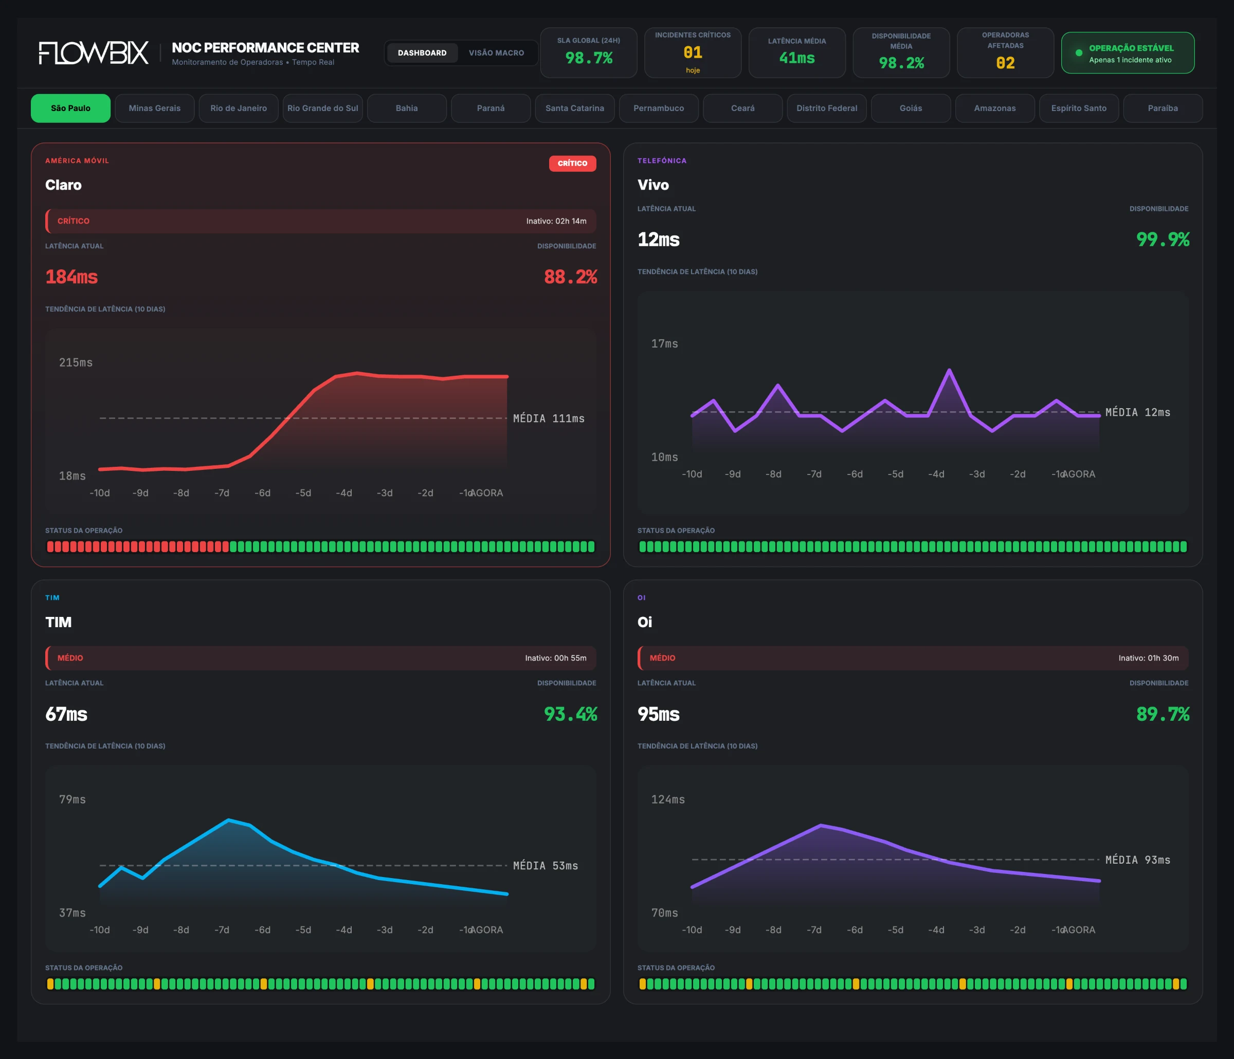Click the 124ms axis label on Oi chart
Viewport: 1234px width, 1059px height.
[667, 799]
